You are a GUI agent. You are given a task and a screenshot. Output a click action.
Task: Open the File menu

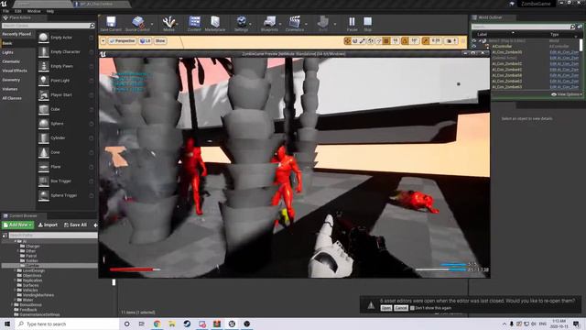(6, 11)
